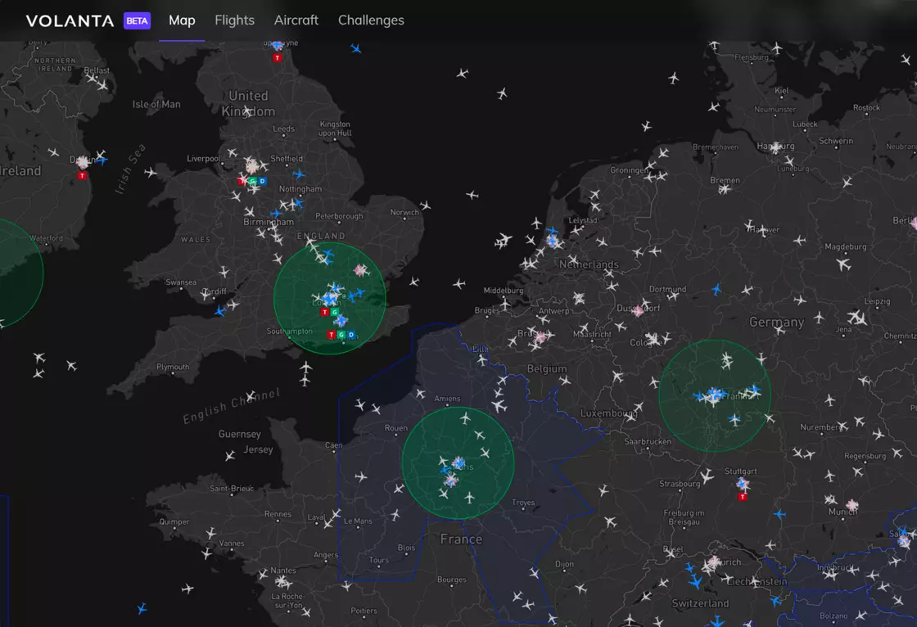Click the blue D badge near Liverpool

click(x=263, y=182)
